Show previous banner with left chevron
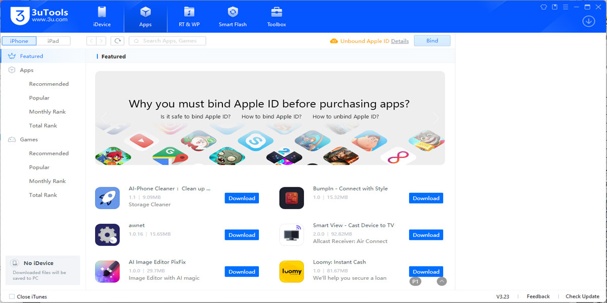This screenshot has height=303, width=607. coord(104,118)
